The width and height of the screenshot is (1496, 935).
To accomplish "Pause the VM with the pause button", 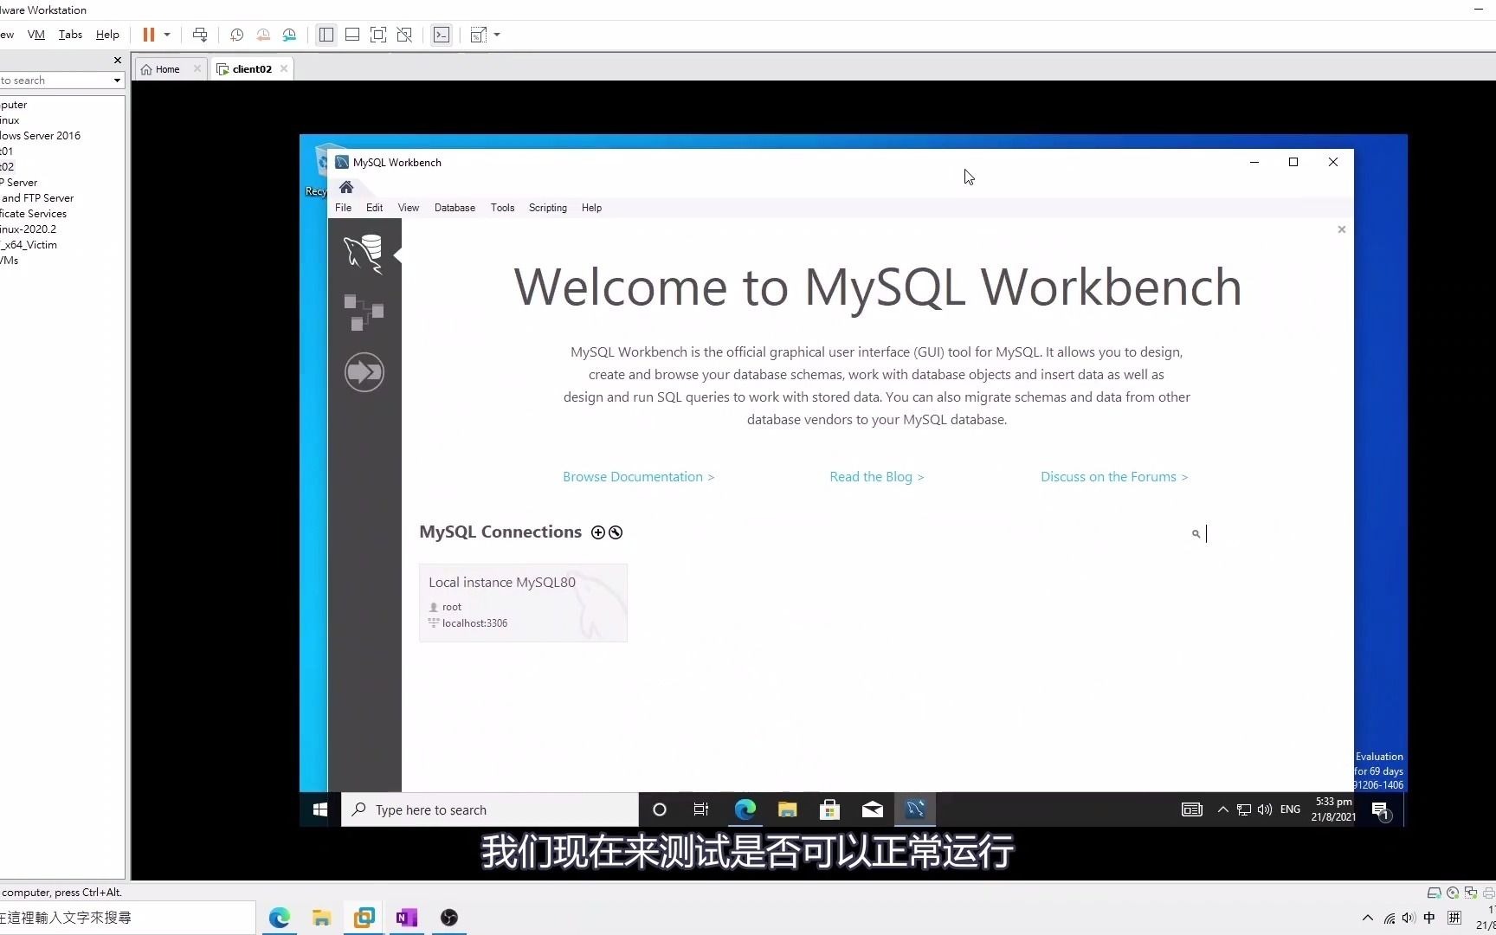I will 149,35.
